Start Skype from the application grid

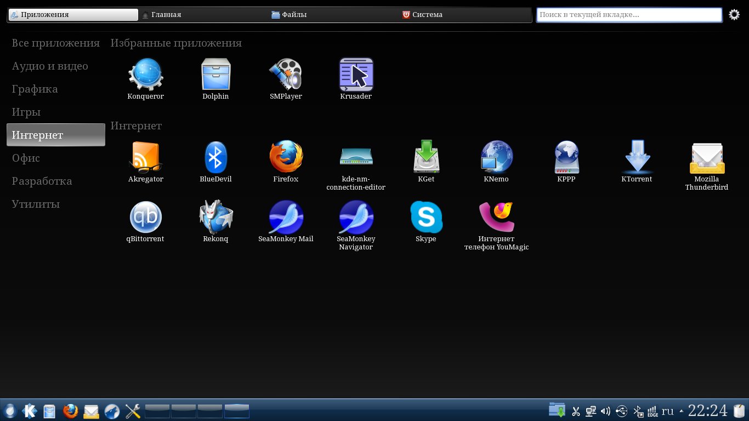click(x=426, y=218)
